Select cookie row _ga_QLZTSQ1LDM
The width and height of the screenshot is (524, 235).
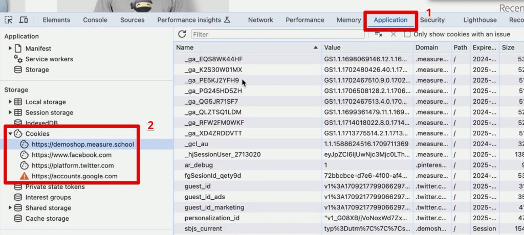pyautogui.click(x=348, y=112)
